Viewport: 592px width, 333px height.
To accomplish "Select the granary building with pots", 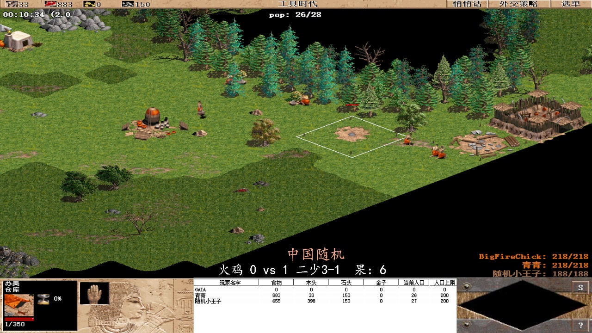I will tap(152, 123).
